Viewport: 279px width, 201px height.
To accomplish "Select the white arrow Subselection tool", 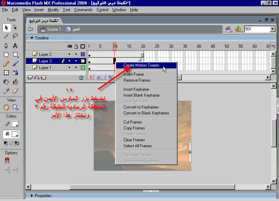I will pos(15,28).
